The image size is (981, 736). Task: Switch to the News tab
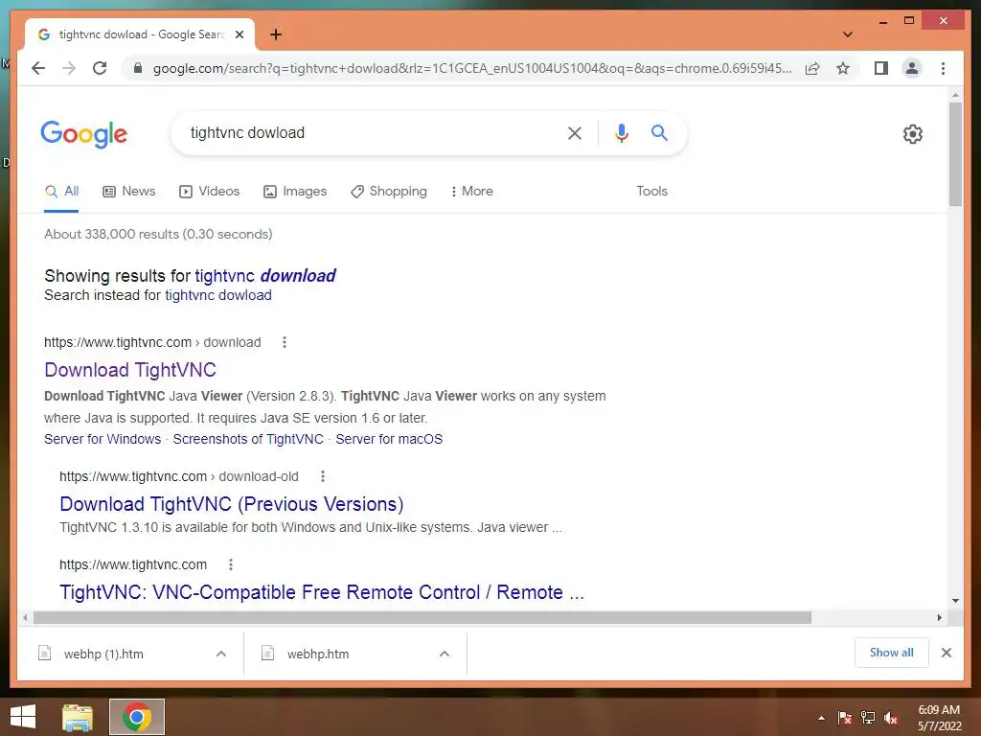pyautogui.click(x=129, y=192)
